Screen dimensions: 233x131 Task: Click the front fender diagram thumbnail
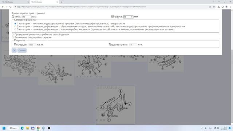coord(115,105)
